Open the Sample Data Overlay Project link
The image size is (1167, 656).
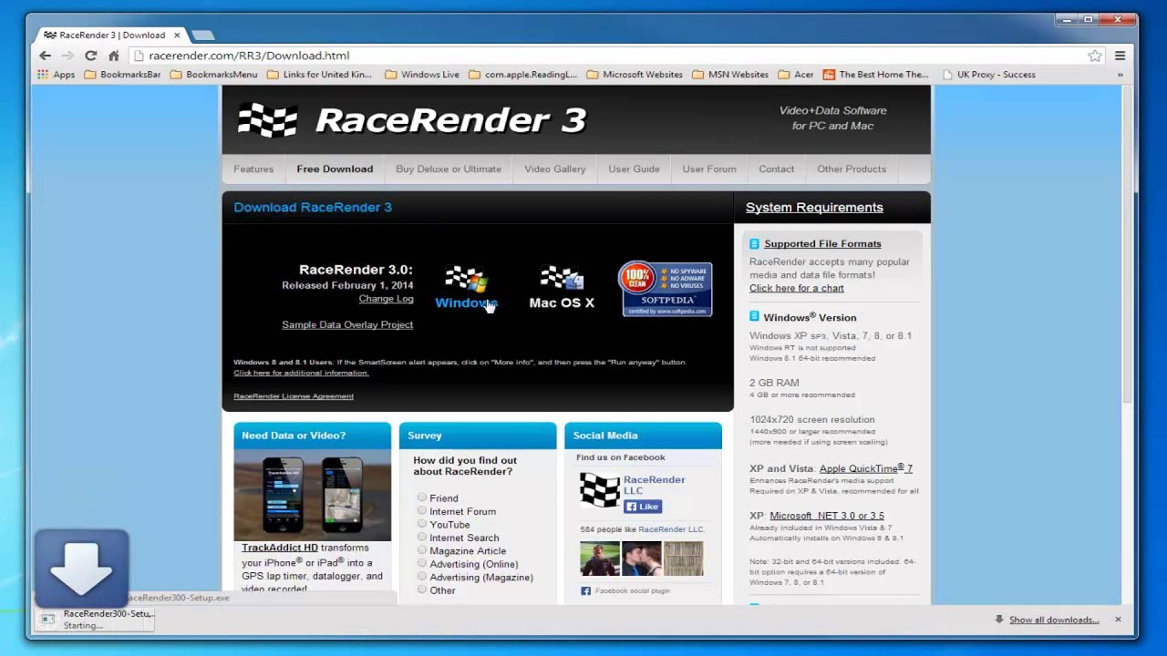click(347, 324)
